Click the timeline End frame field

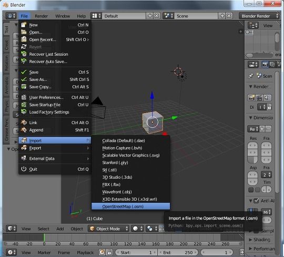point(178,252)
